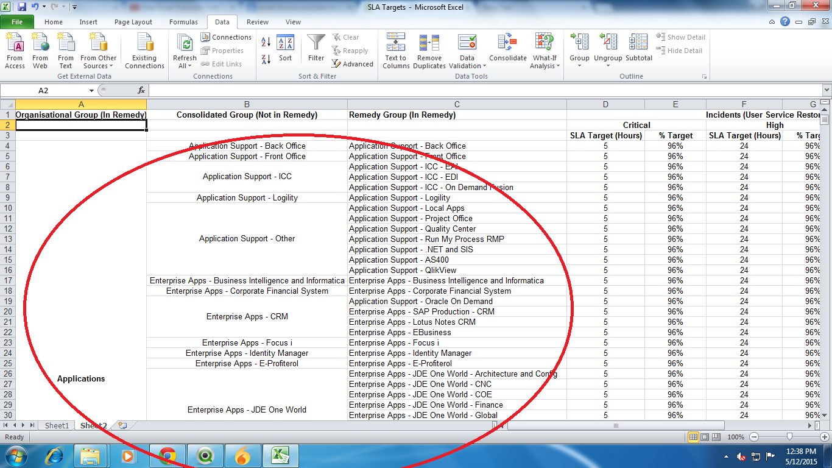Select column D header
This screenshot has width=832, height=468.
click(x=605, y=105)
